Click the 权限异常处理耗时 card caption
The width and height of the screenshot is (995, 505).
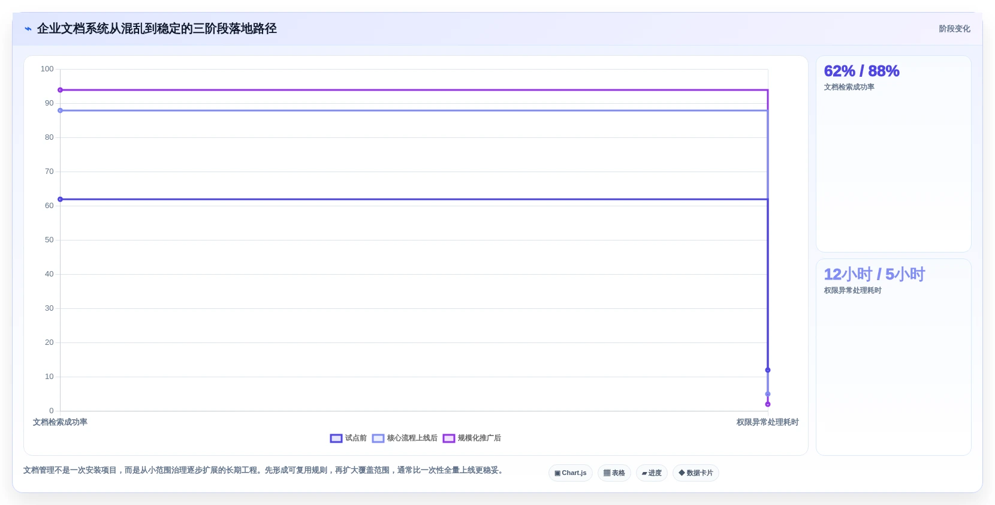pos(852,290)
